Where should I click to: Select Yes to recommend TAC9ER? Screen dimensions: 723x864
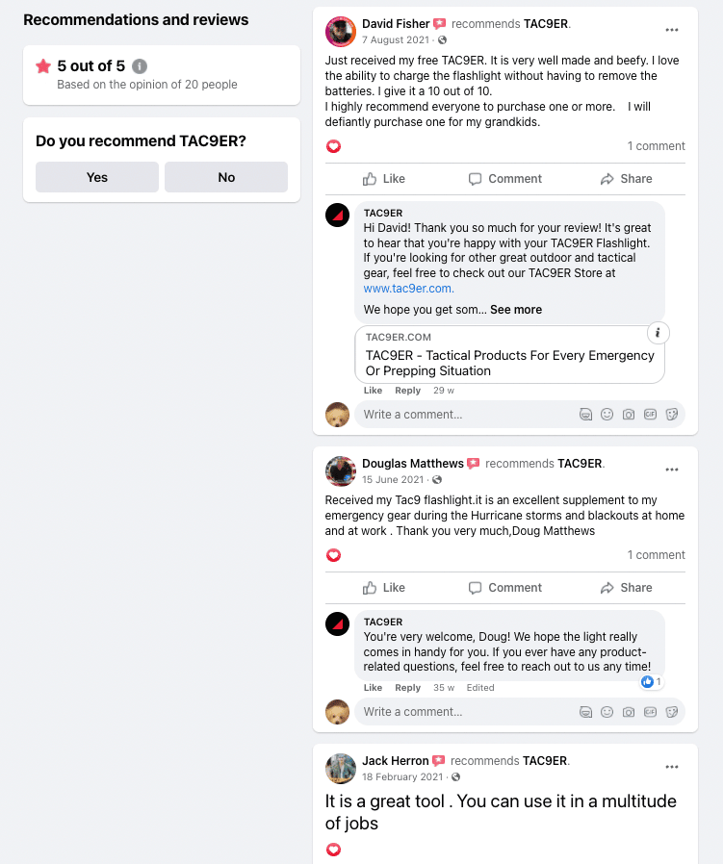(x=97, y=177)
